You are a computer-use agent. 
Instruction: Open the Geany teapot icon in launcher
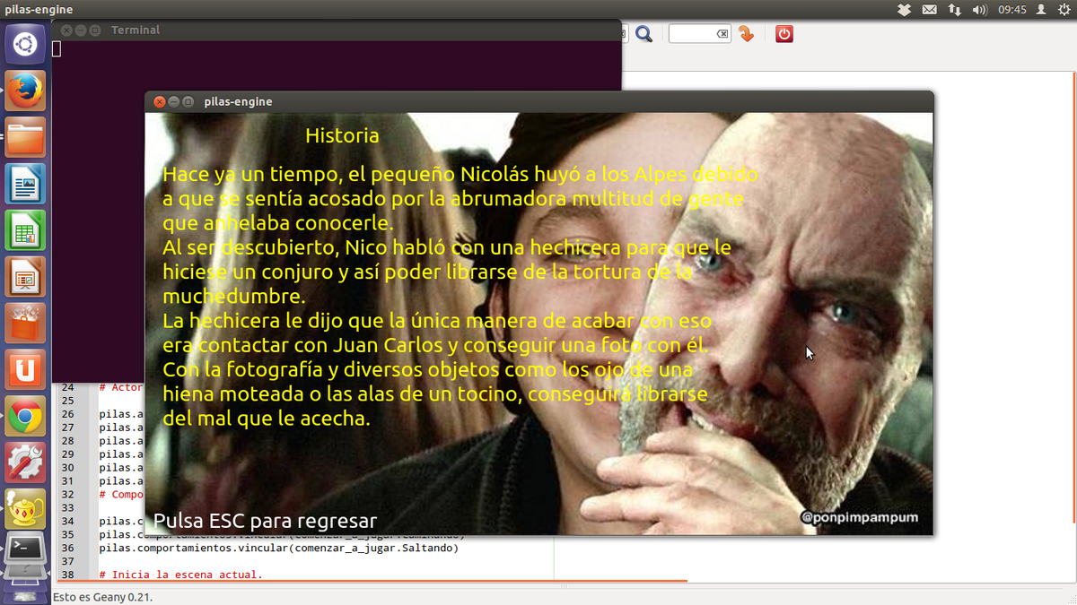[25, 510]
